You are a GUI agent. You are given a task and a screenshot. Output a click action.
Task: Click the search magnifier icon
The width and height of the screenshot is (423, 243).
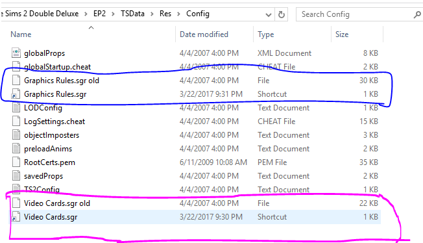pyautogui.click(x=417, y=14)
